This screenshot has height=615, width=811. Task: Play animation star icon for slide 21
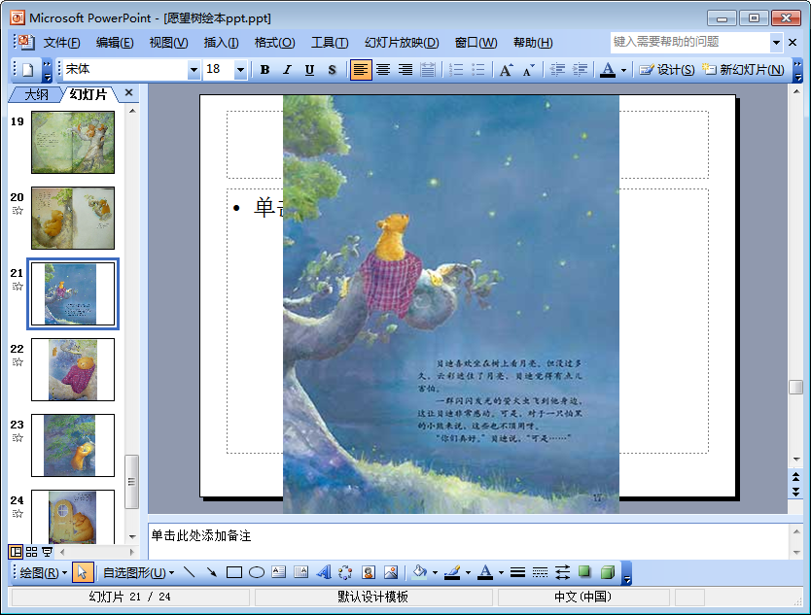pyautogui.click(x=18, y=287)
